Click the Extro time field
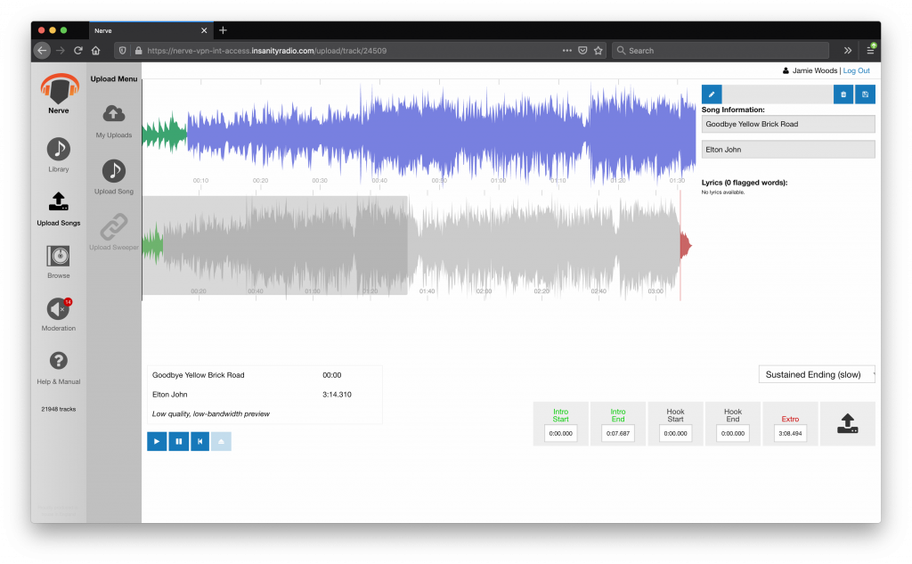The width and height of the screenshot is (912, 564). point(790,433)
